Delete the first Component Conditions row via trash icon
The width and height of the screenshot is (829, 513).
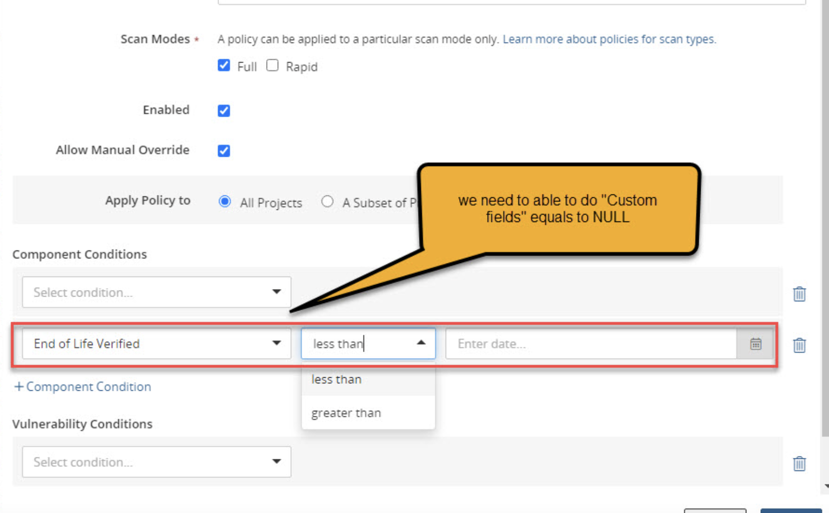point(799,294)
